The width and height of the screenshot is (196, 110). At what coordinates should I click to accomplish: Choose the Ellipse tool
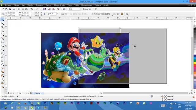[x=2, y=46]
